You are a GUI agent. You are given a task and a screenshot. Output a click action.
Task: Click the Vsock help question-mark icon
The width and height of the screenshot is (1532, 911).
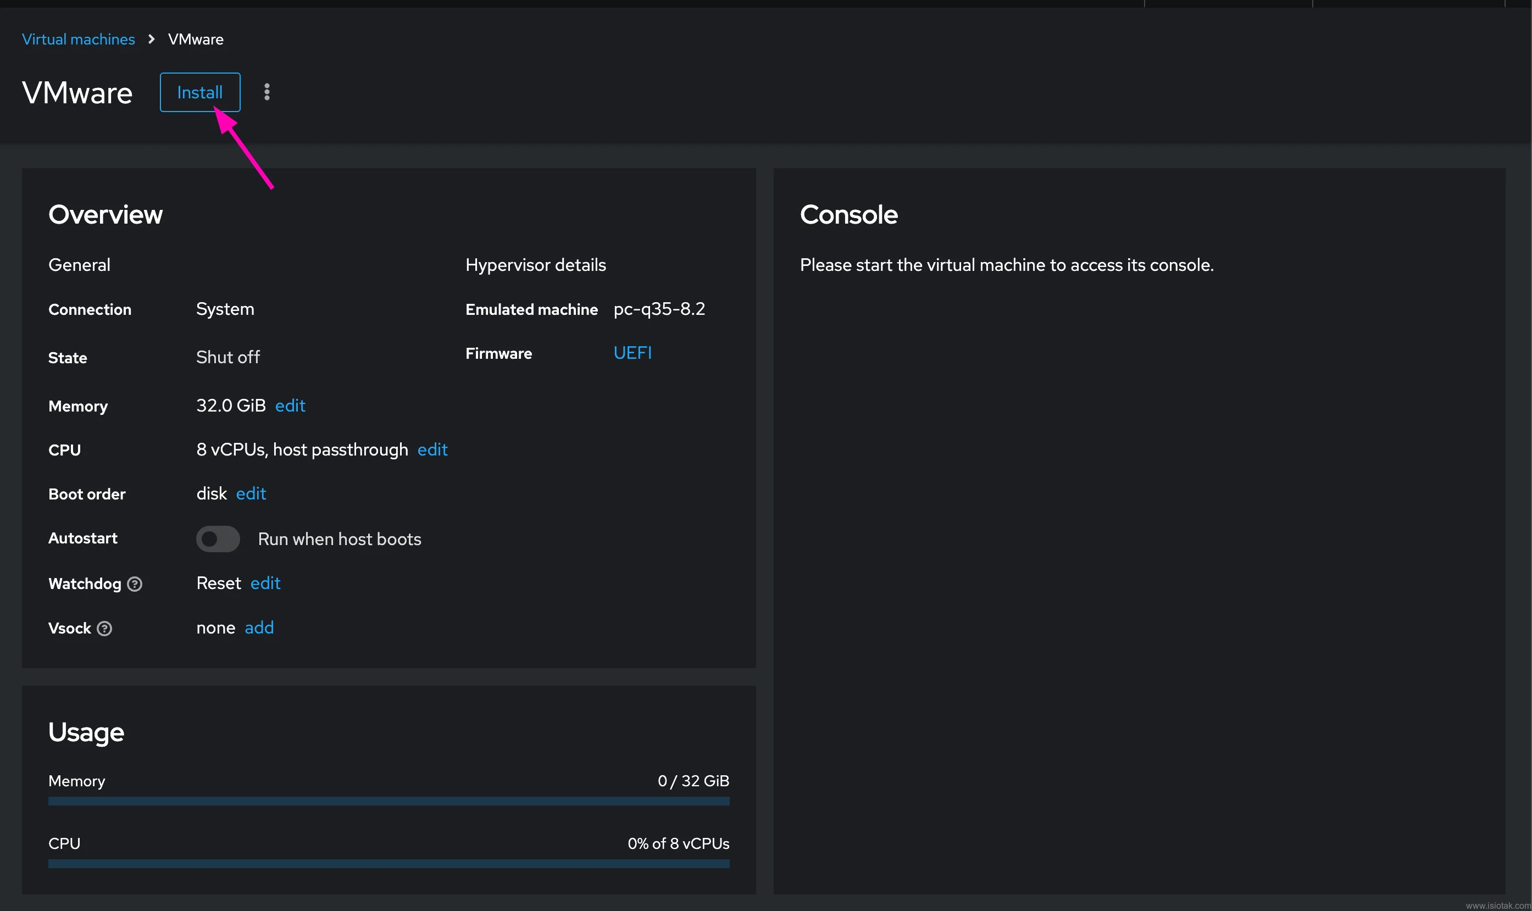click(104, 629)
